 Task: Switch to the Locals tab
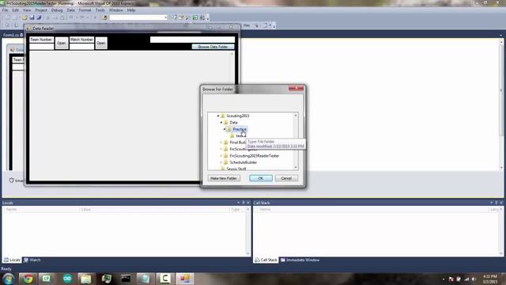coord(13,260)
